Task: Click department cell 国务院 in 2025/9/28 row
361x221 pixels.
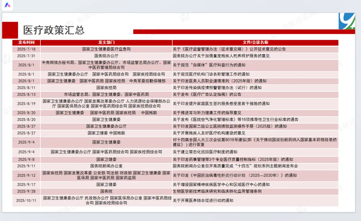Action: [106, 191]
